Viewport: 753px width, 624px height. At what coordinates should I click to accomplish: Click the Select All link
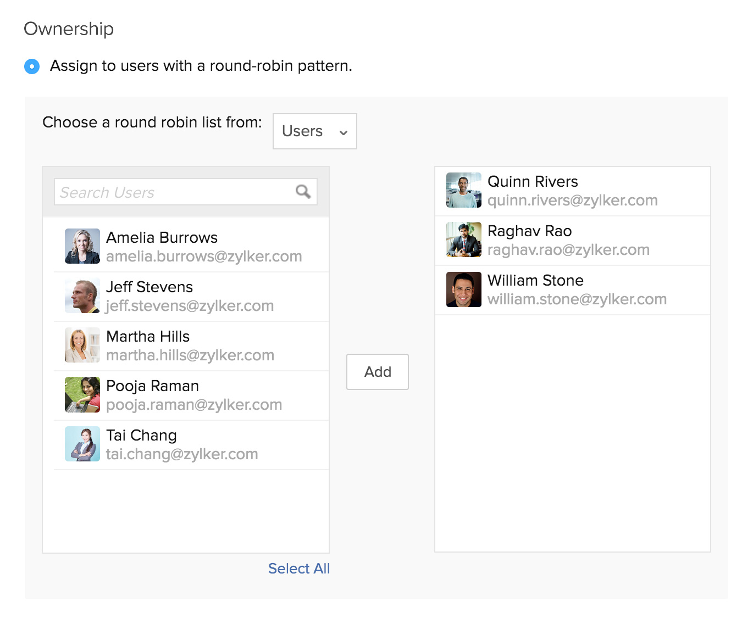click(298, 569)
